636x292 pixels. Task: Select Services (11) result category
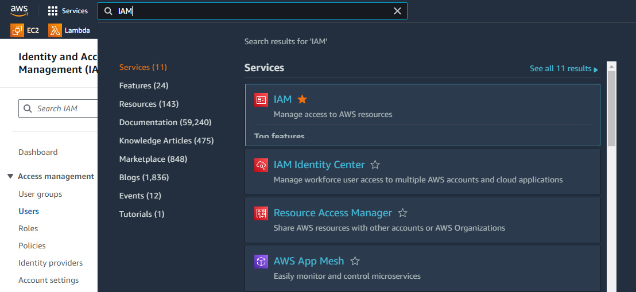pos(143,67)
